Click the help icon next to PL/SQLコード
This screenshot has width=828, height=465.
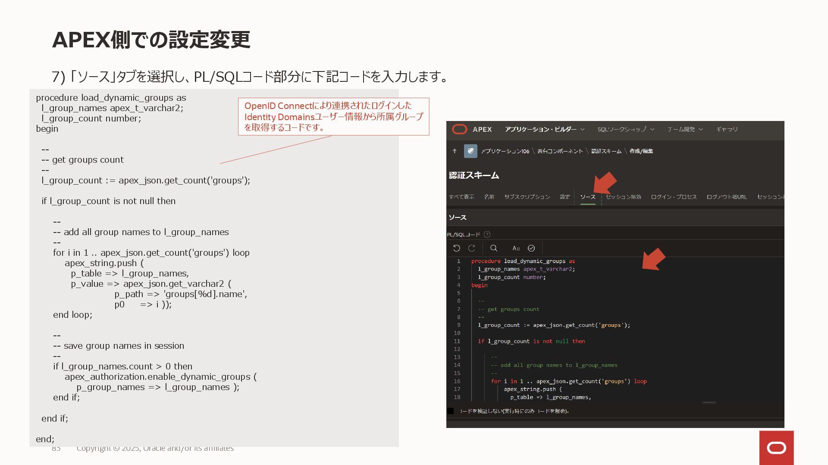(487, 235)
